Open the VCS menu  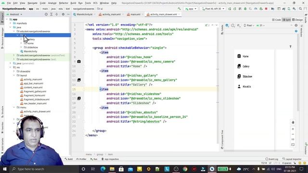pyautogui.click(x=95, y=3)
